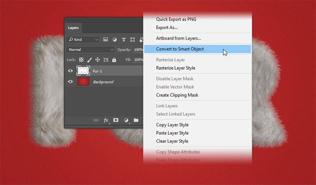Click Enable Vector Mask entry
Screen dimensions: 316x185
175,87
